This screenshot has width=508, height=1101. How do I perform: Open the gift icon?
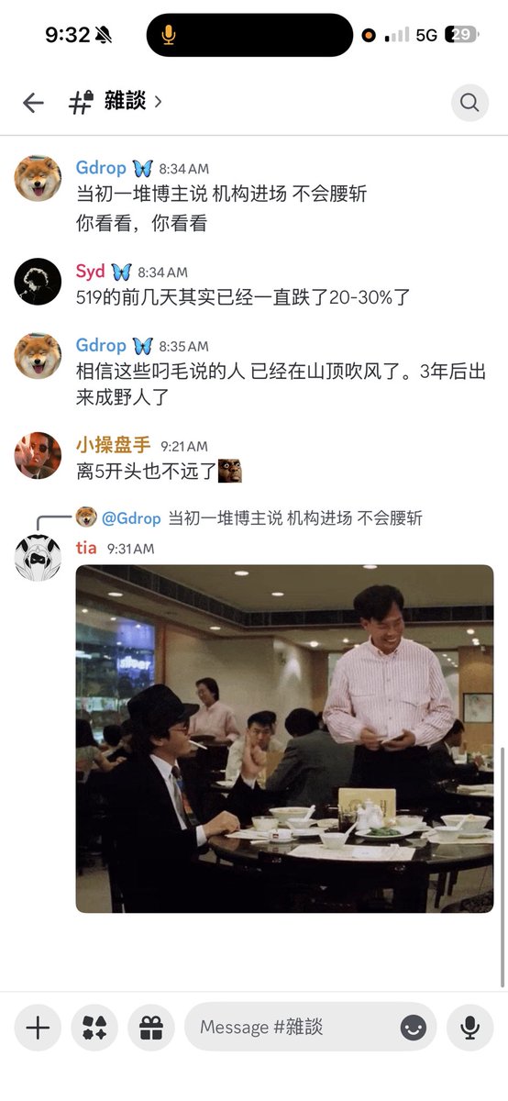[x=151, y=1028]
